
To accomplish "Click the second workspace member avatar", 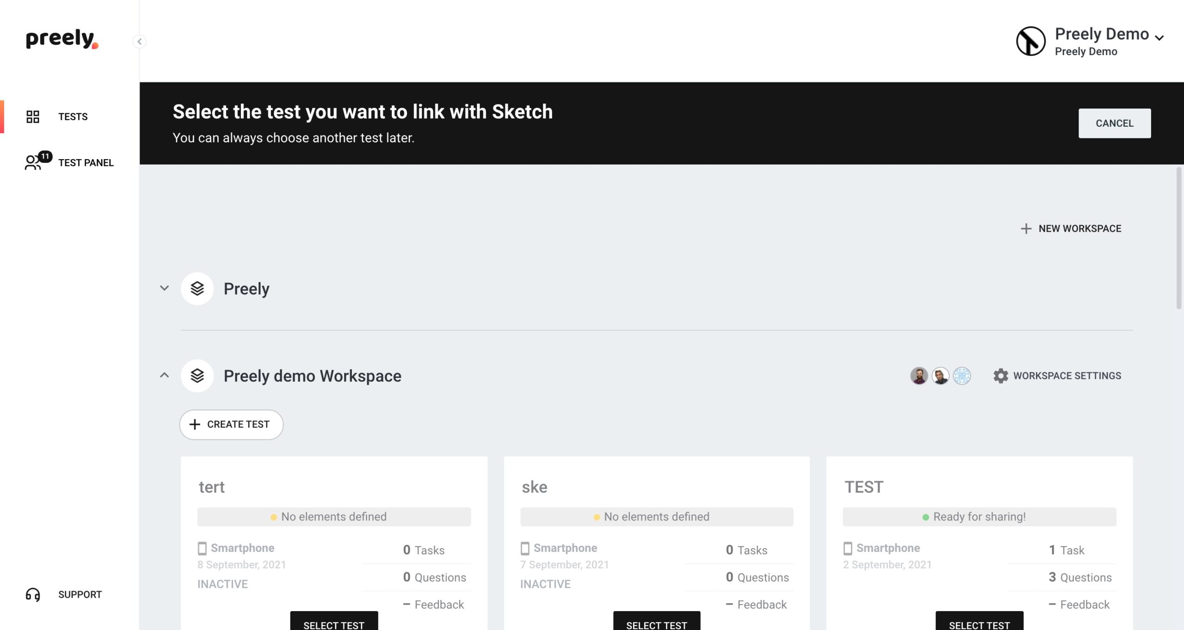I will pos(940,376).
